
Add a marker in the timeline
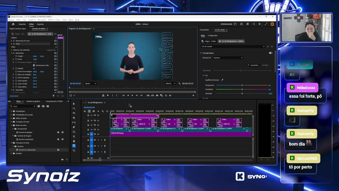click(x=98, y=111)
